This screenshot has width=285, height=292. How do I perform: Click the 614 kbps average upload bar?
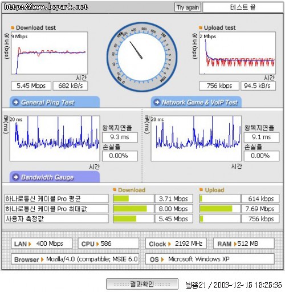pyautogui.click(x=220, y=198)
